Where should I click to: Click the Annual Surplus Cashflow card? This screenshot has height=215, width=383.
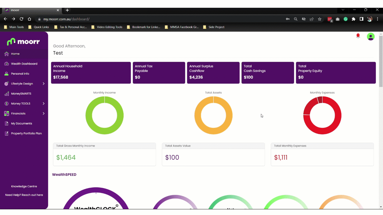[213, 73]
